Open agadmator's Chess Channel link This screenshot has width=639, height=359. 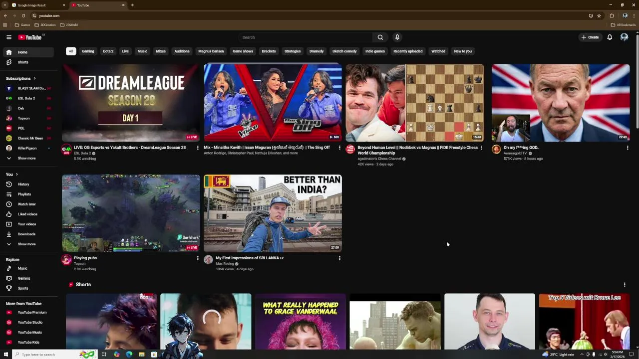379,159
